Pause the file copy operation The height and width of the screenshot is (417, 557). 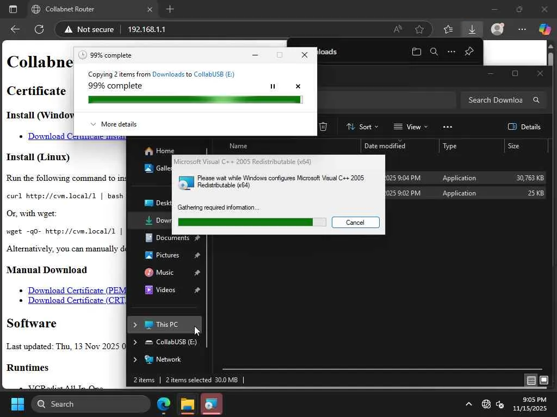pos(273,86)
